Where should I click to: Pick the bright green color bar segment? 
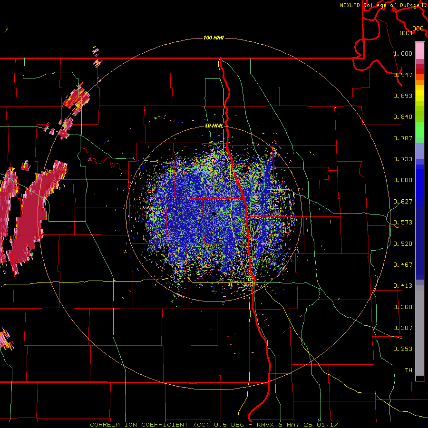coord(420,130)
